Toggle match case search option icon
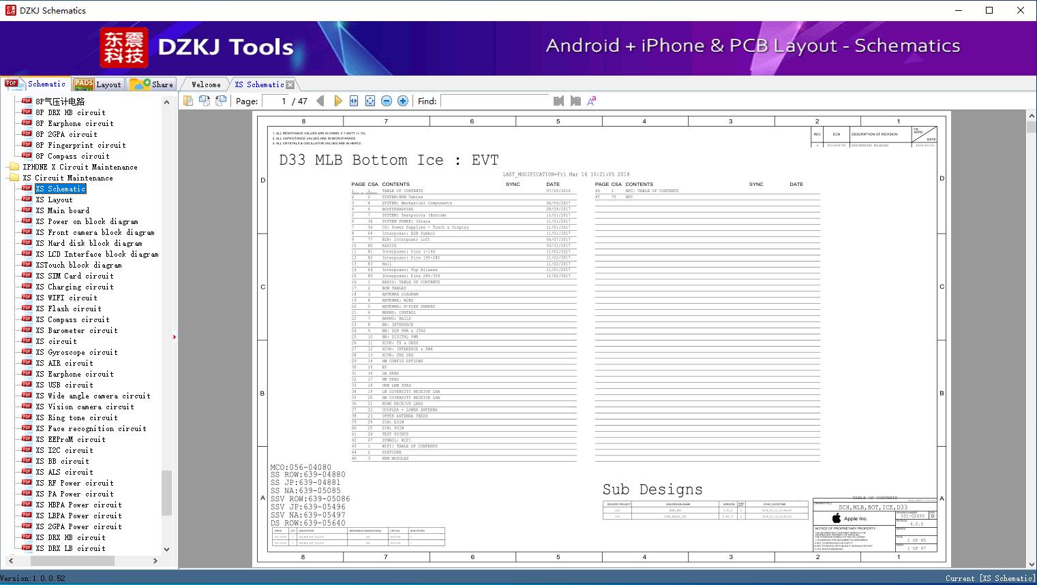Screen dimensions: 1037x585 pyautogui.click(x=592, y=101)
